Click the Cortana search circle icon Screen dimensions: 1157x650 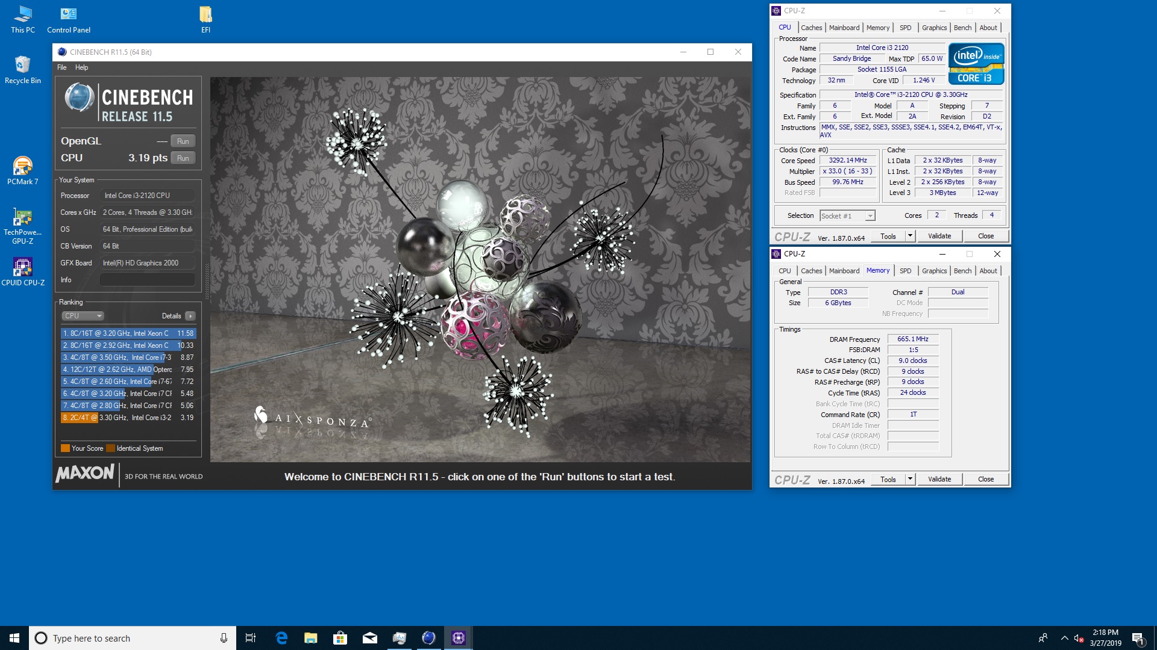pyautogui.click(x=41, y=638)
